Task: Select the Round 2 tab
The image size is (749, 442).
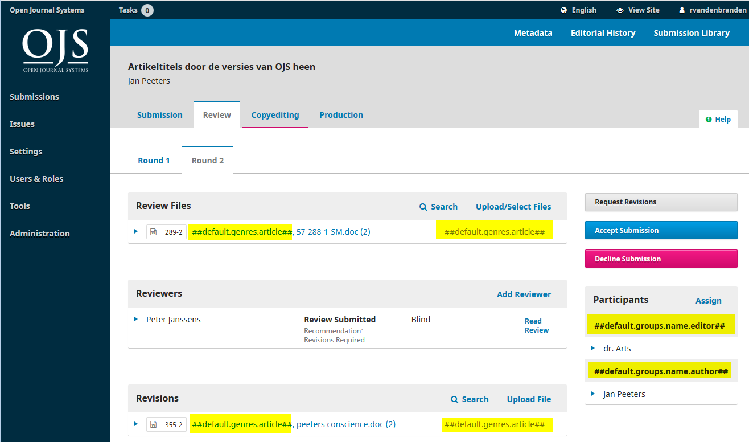Action: click(208, 161)
